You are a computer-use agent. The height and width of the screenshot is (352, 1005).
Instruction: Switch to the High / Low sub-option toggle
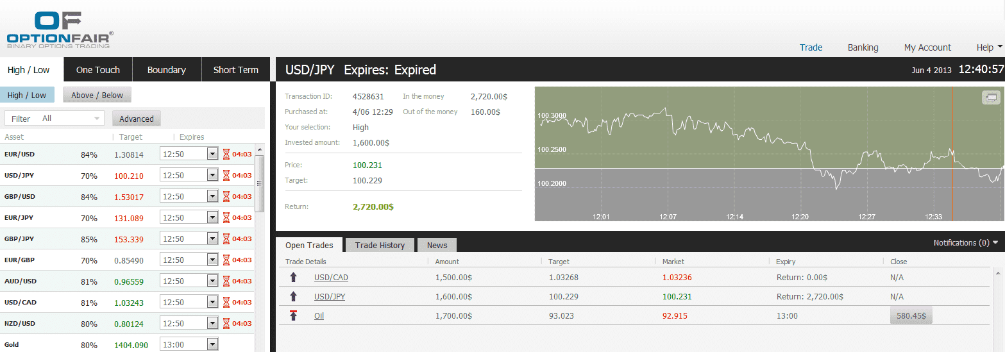tap(27, 96)
